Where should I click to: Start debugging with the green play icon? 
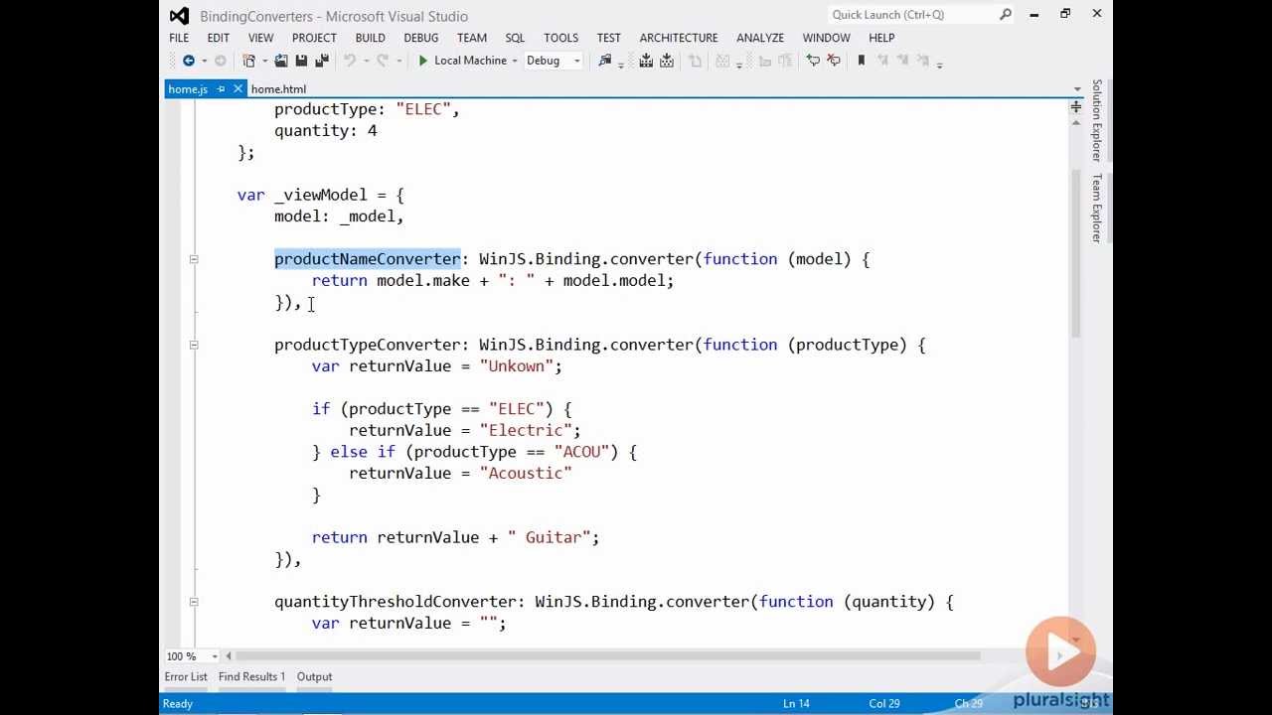point(423,61)
